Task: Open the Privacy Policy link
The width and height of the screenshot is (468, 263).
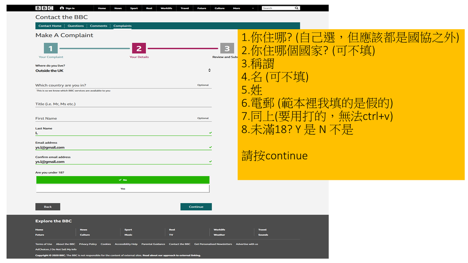Action: [x=88, y=244]
